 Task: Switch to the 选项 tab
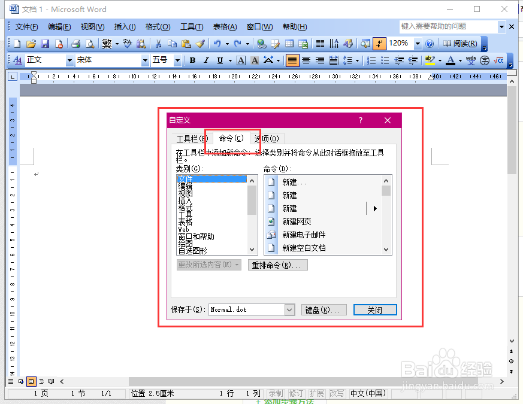[x=268, y=138]
